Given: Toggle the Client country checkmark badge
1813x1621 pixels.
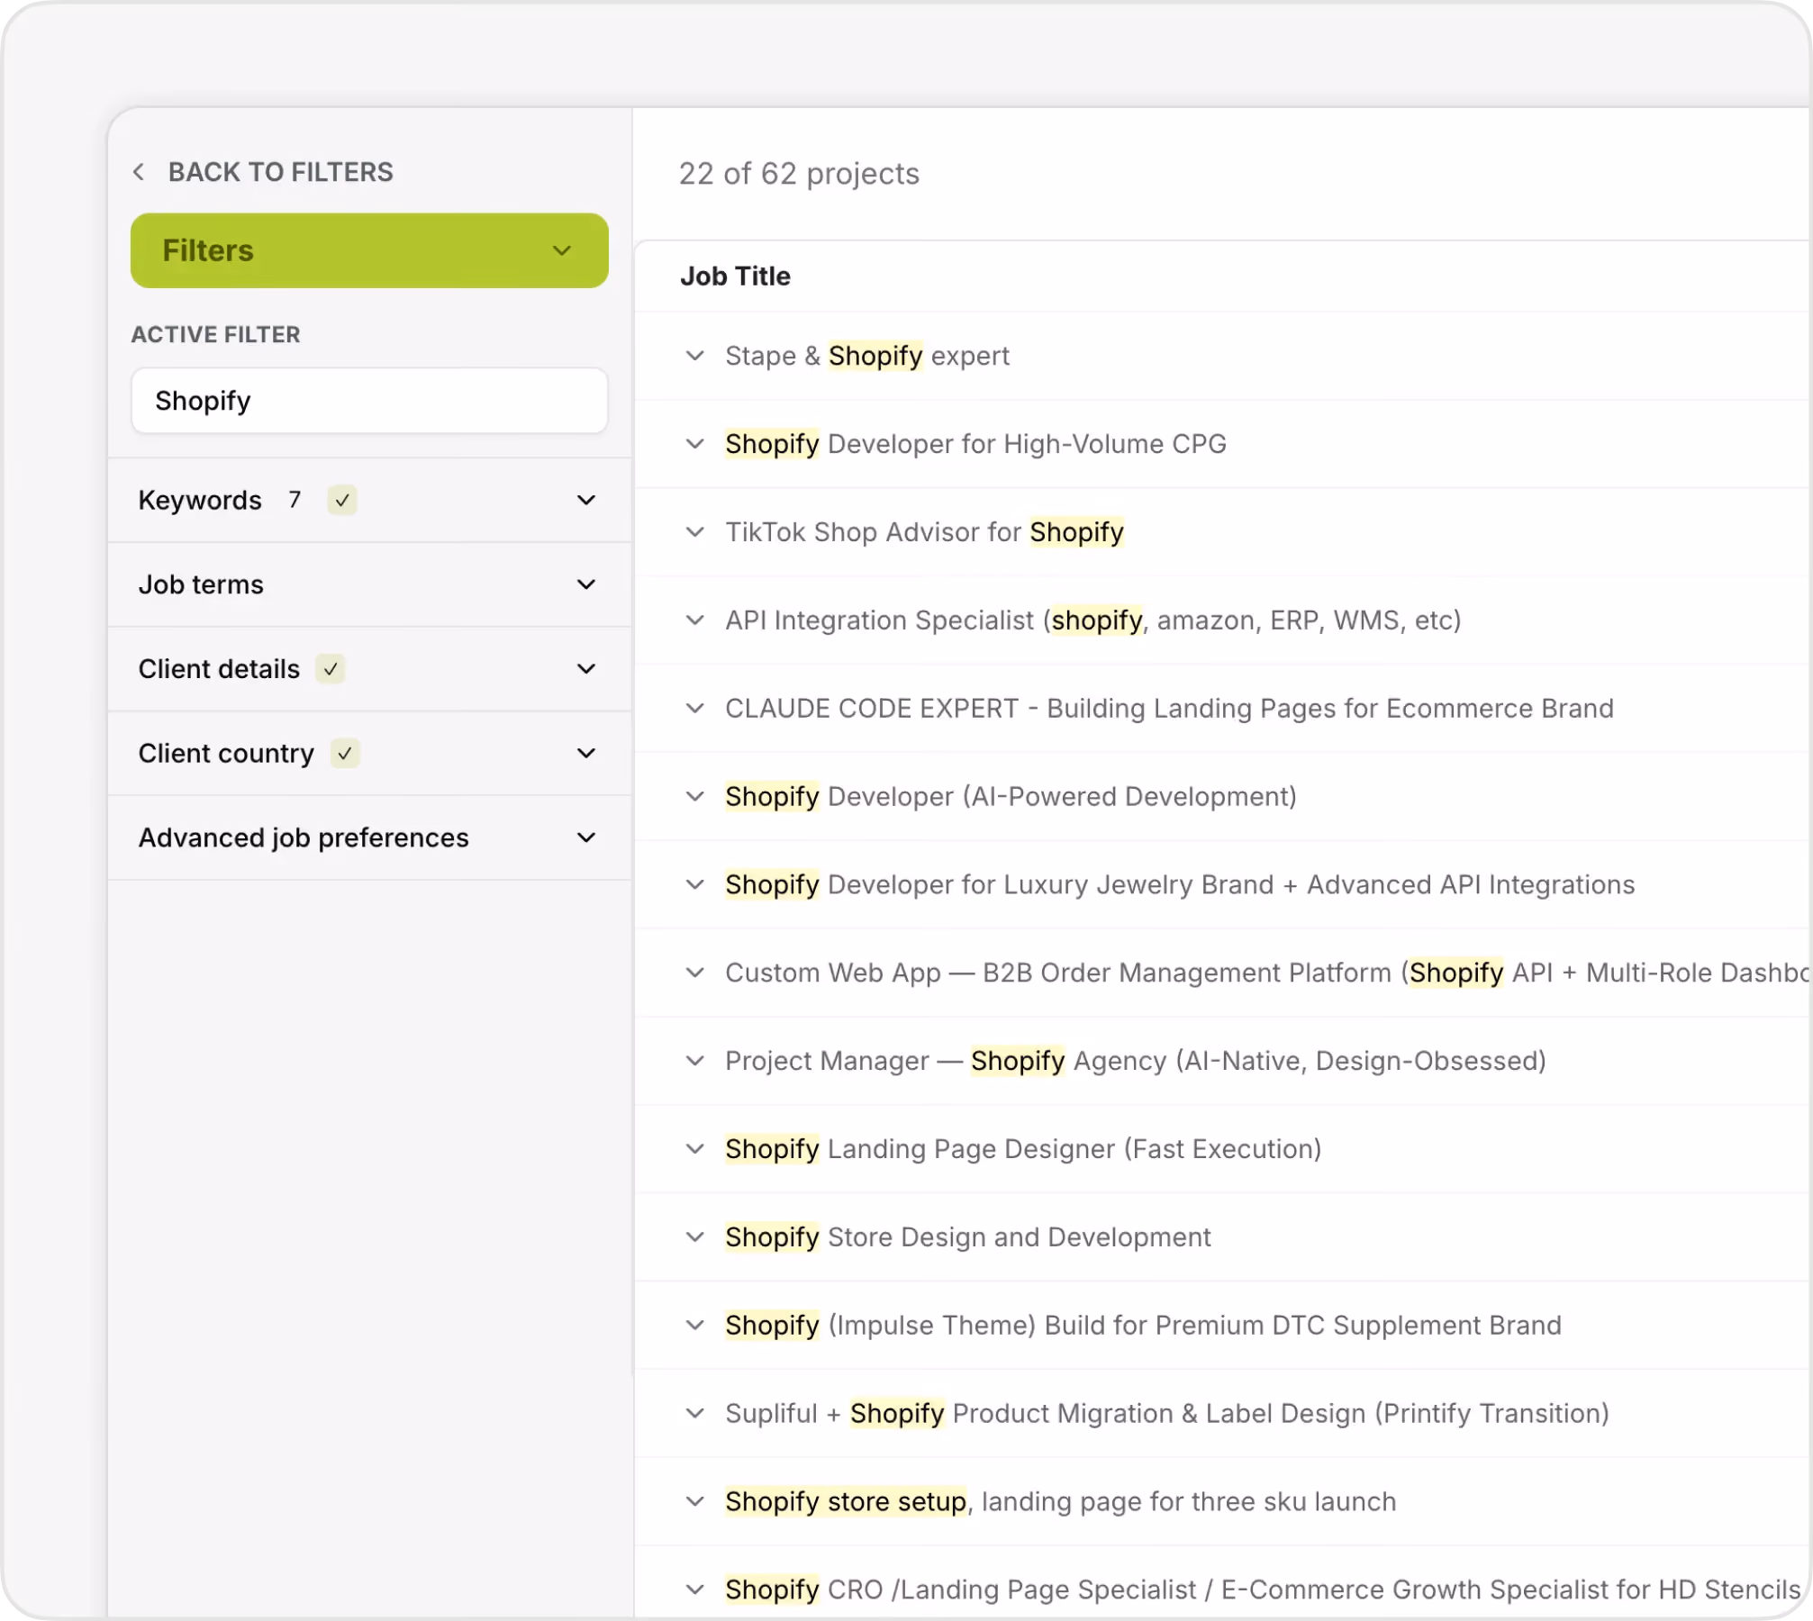Looking at the screenshot, I should (x=345, y=754).
